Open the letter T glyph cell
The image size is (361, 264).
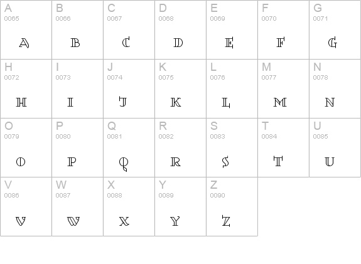283,147
